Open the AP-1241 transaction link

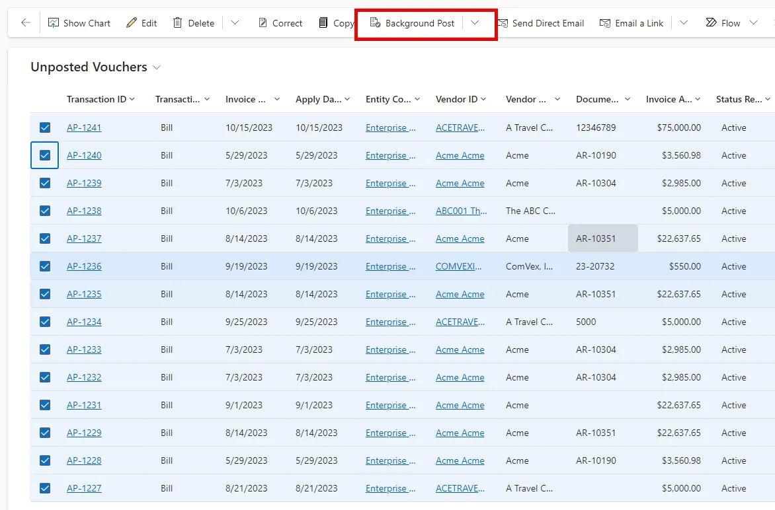point(84,127)
